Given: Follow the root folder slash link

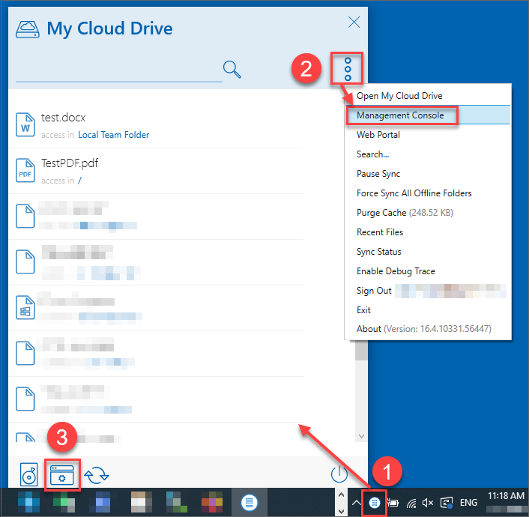Looking at the screenshot, I should [79, 181].
